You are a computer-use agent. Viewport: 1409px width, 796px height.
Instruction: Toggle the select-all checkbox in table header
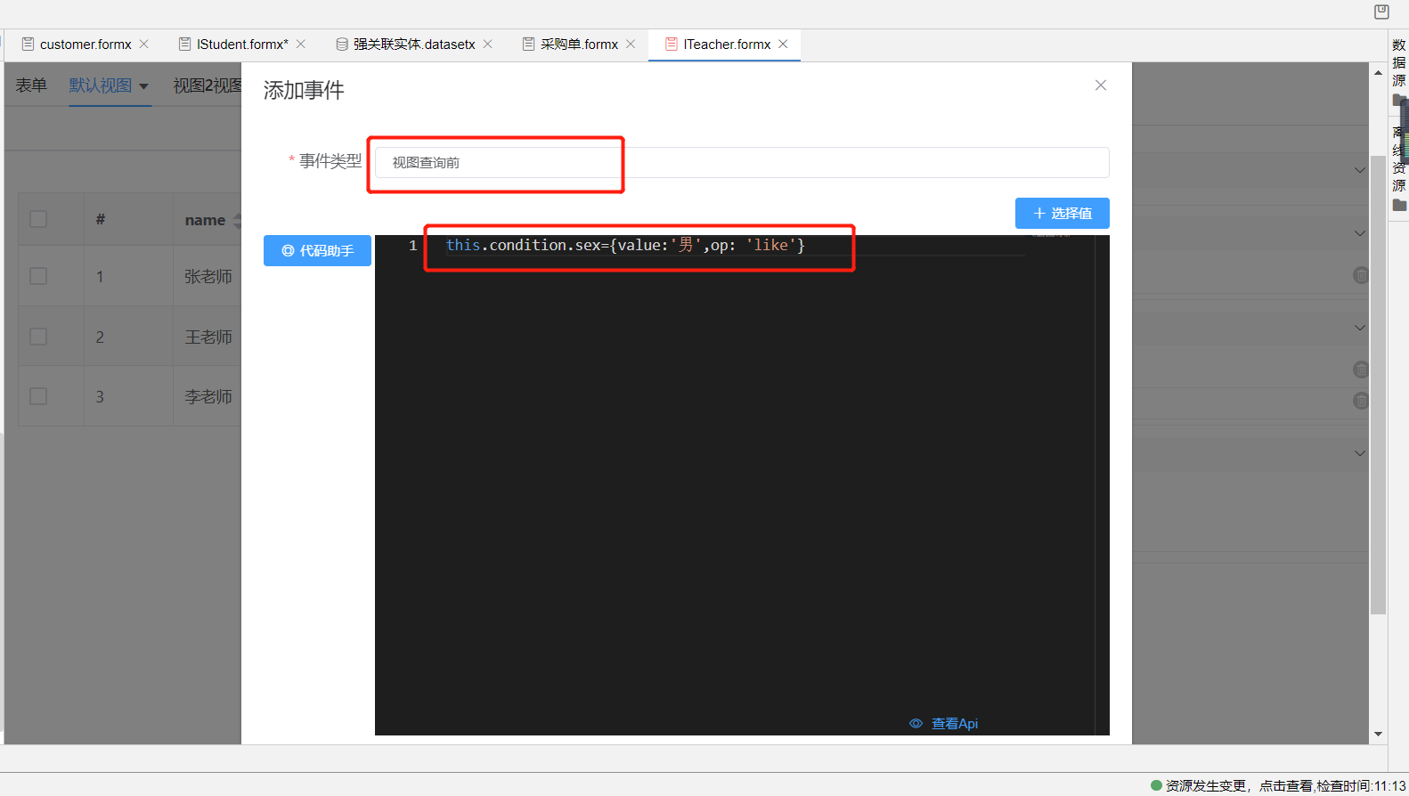click(x=38, y=219)
